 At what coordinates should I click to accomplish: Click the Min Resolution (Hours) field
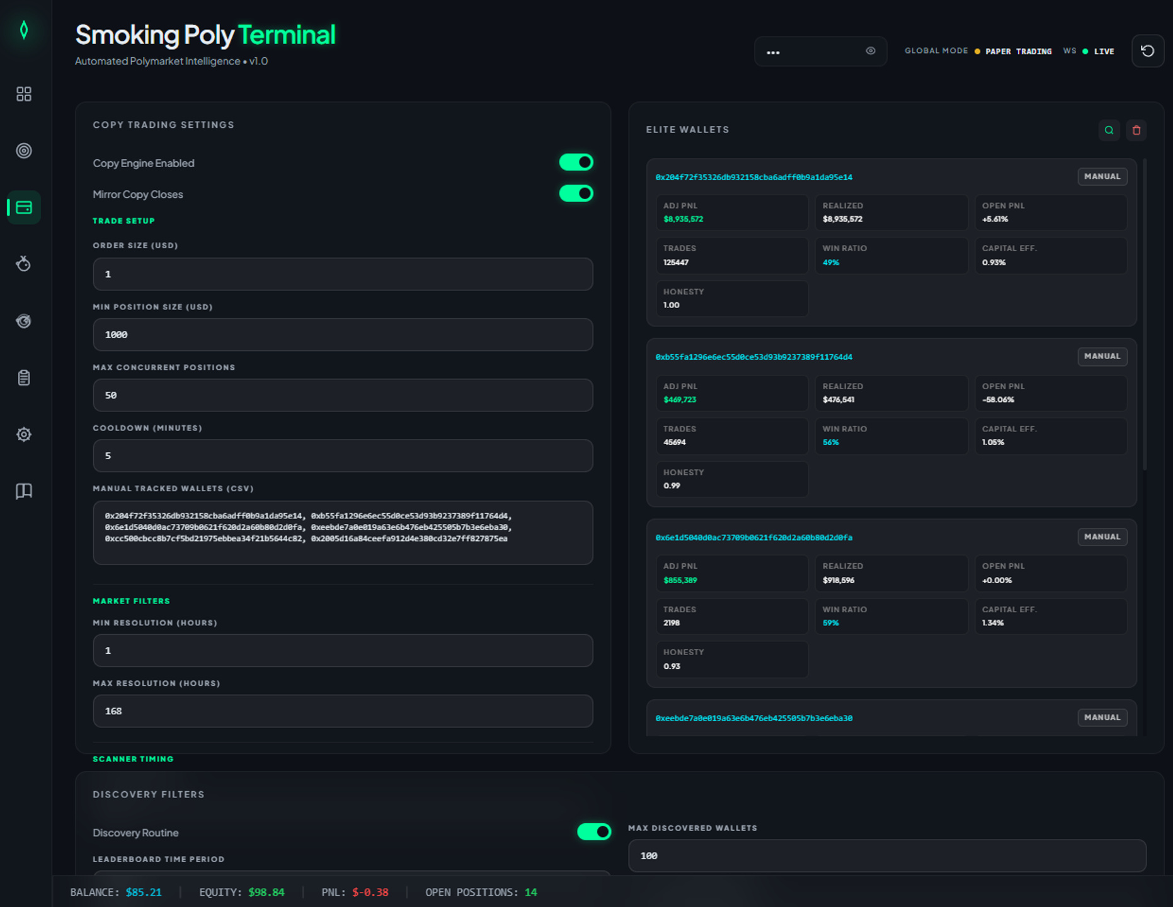coord(343,650)
